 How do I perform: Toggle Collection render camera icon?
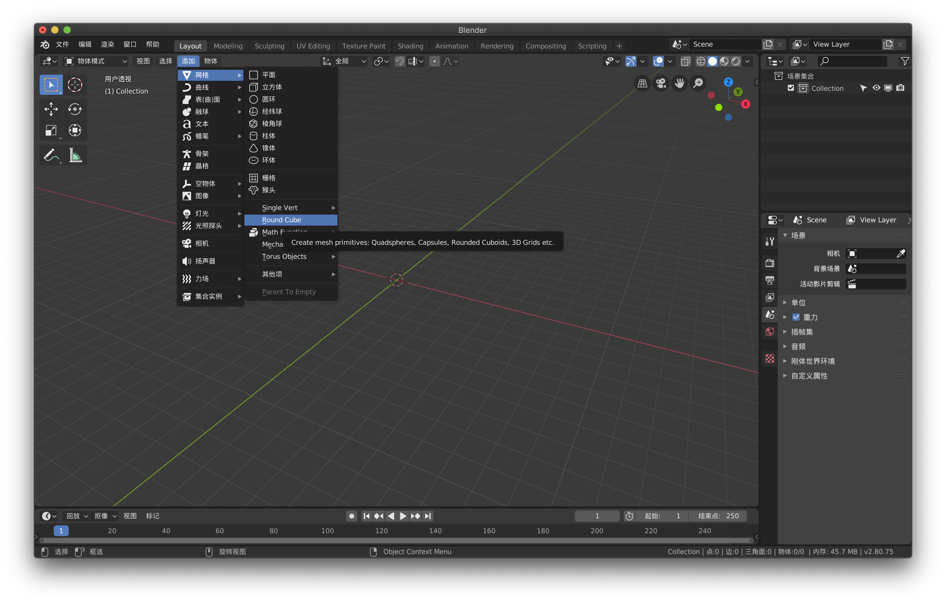[x=900, y=88]
